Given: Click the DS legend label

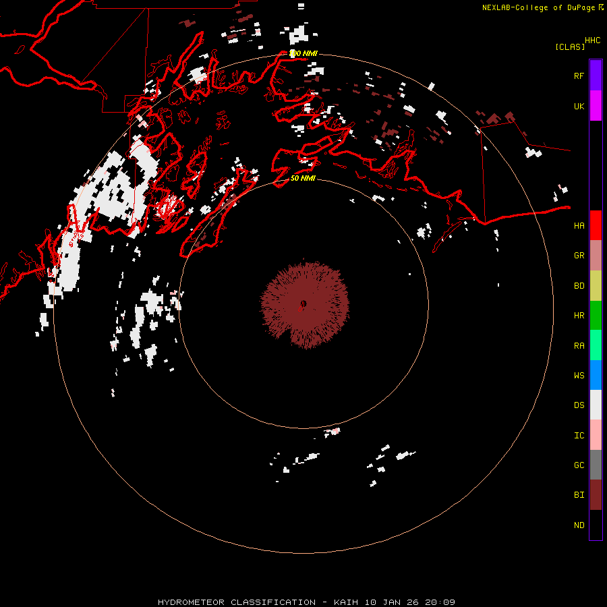Looking at the screenshot, I should (579, 405).
